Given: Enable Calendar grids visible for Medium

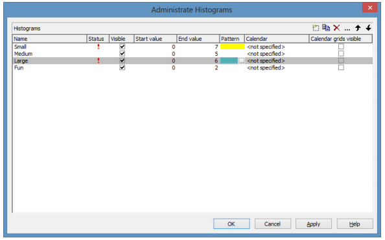Looking at the screenshot, I should click(x=341, y=54).
